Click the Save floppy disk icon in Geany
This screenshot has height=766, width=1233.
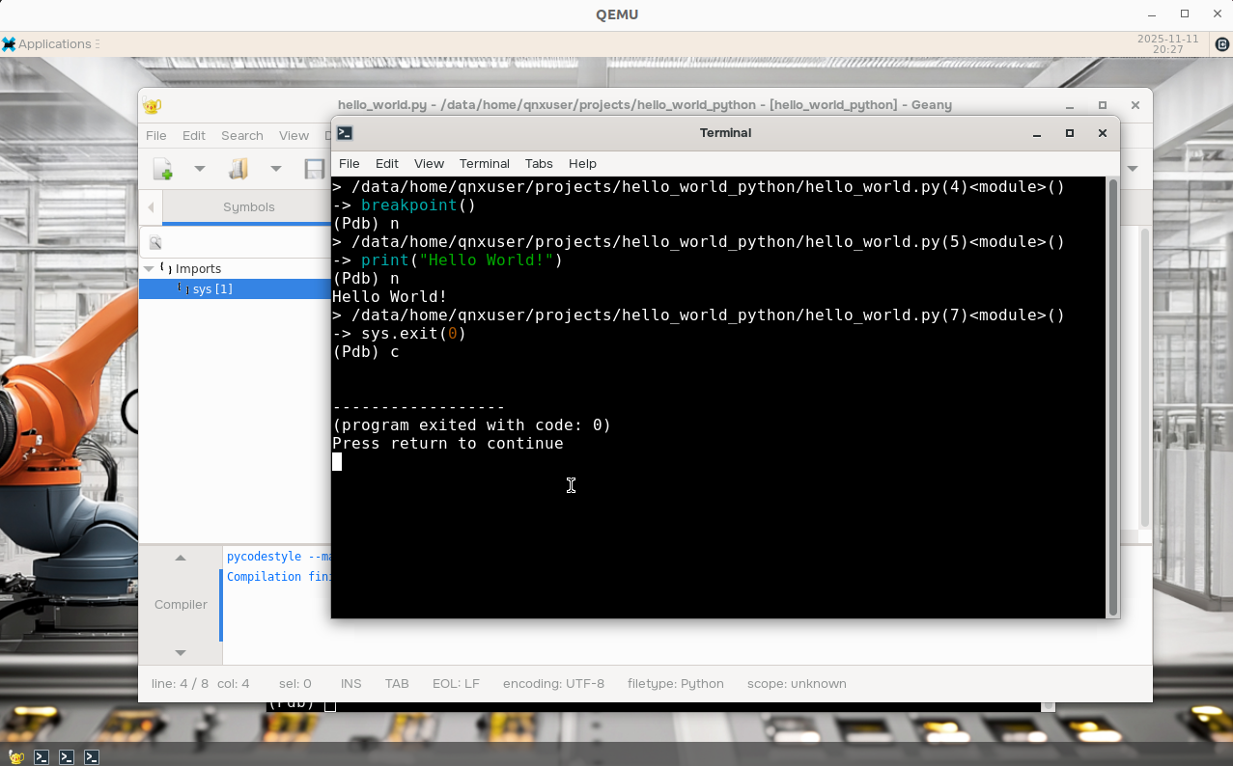click(x=314, y=169)
